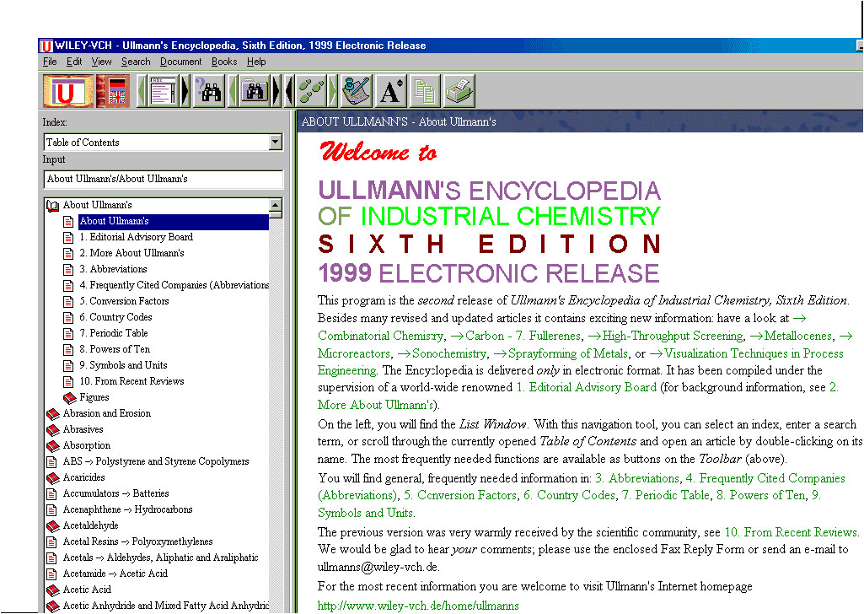Click the Input text field
The height and width of the screenshot is (614, 864).
[x=163, y=179]
